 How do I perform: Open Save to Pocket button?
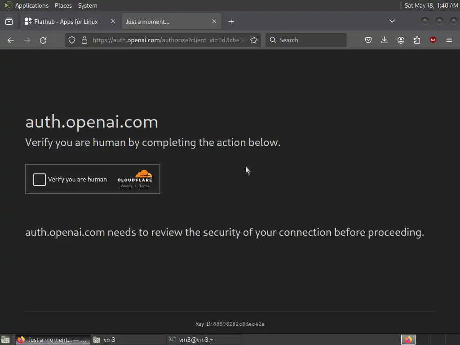tap(368, 40)
